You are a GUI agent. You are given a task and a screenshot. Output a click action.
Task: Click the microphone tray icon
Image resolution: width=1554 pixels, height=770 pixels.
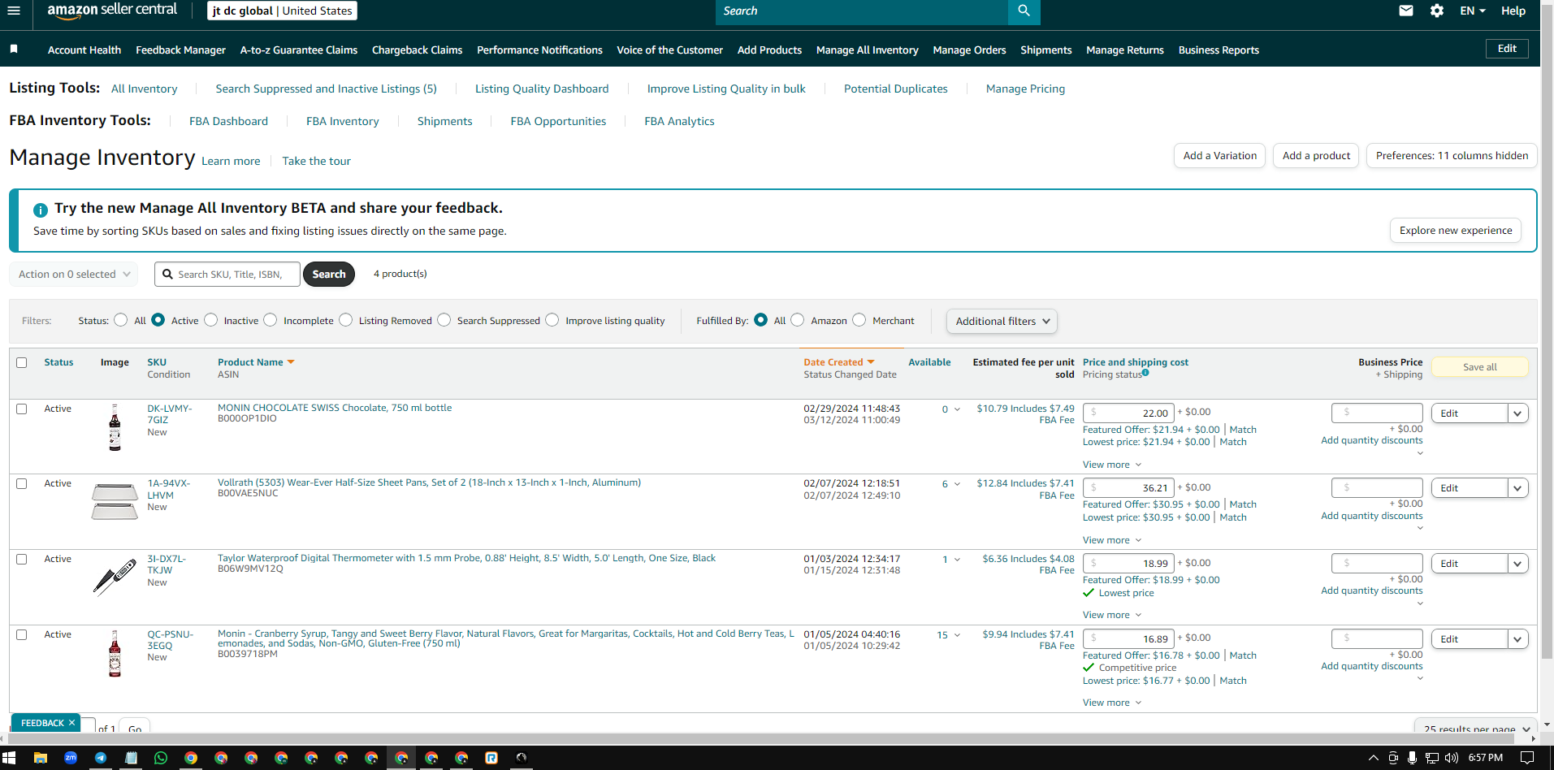1413,758
